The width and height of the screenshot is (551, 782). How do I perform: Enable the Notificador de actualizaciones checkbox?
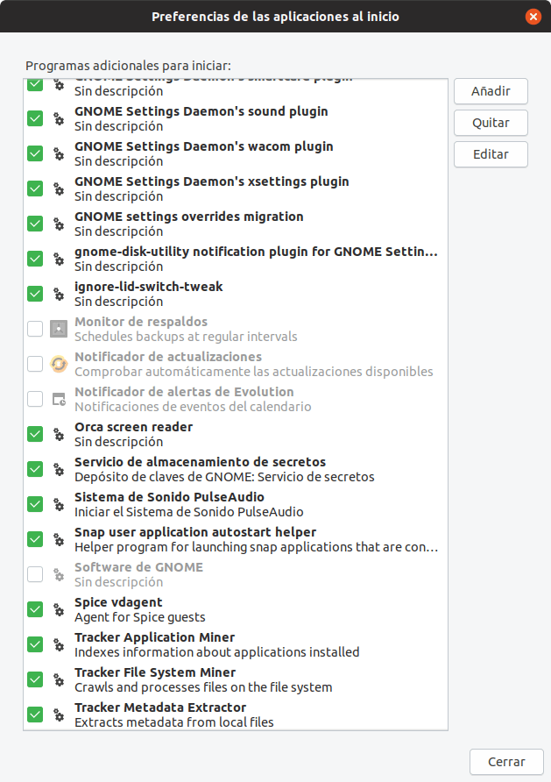[x=35, y=364]
